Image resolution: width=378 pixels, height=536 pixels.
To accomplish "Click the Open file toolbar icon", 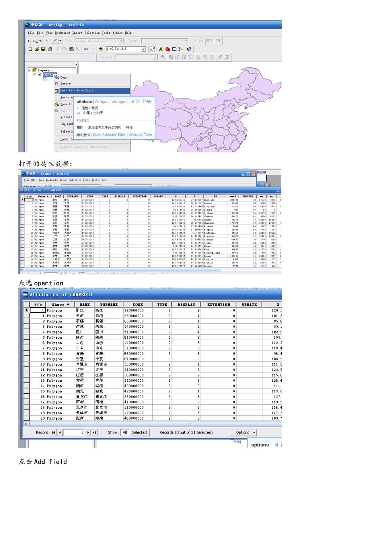I will (x=37, y=49).
